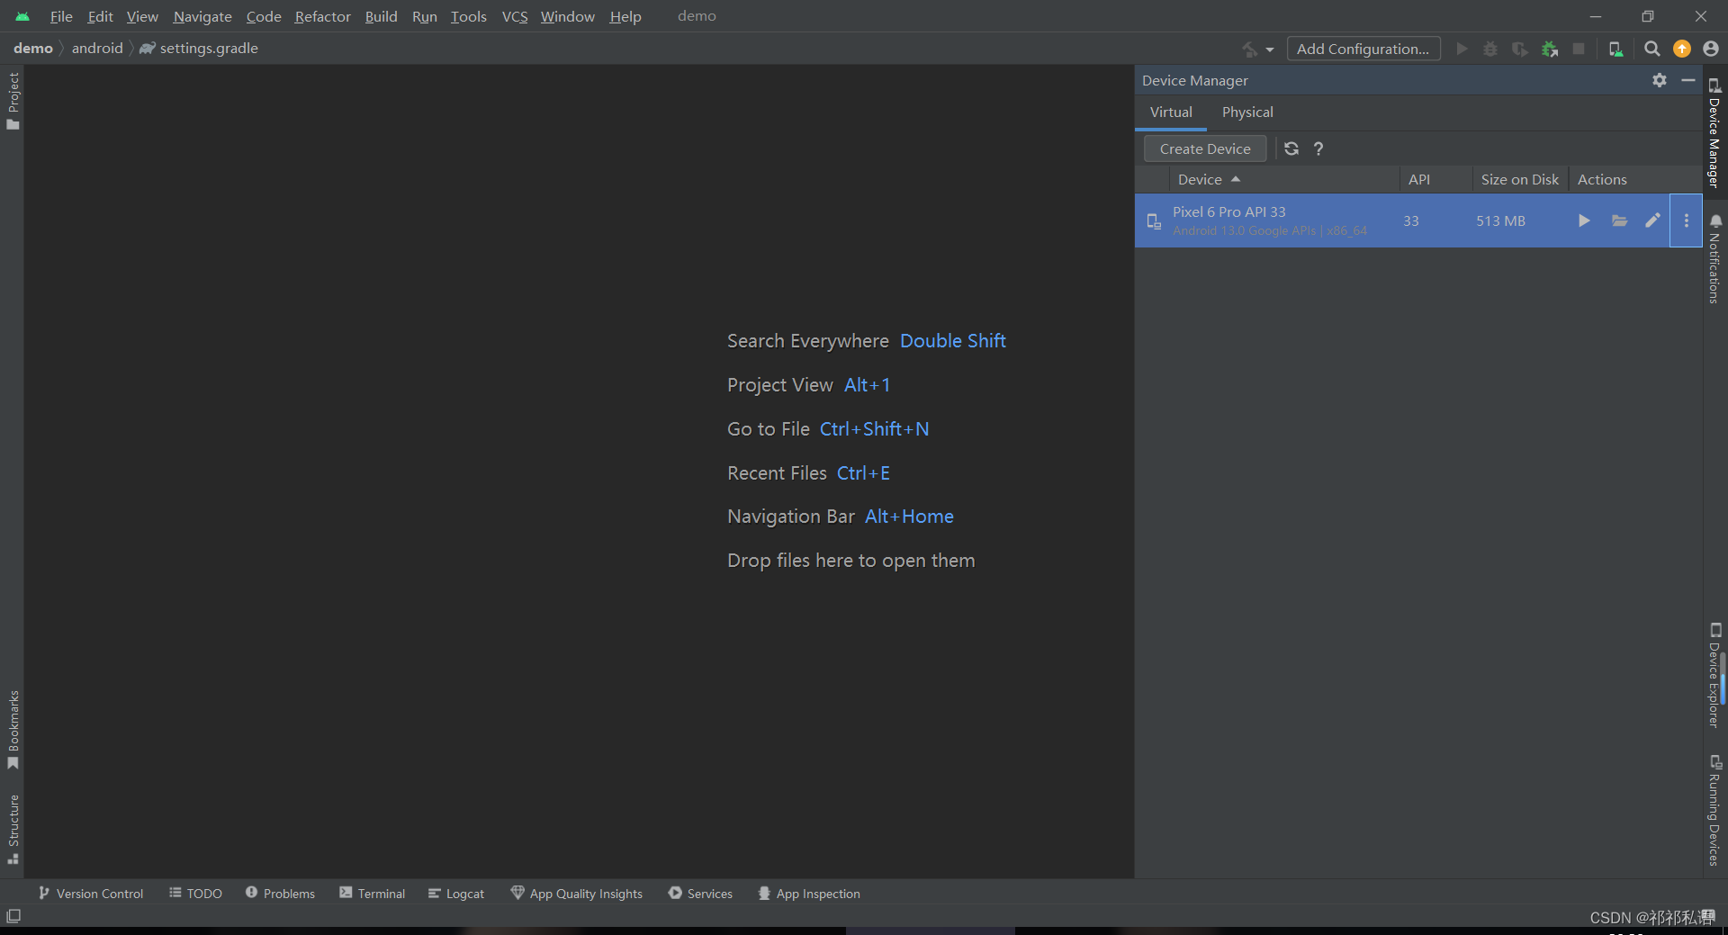Select the Pixel 6 Pro API 33 row
The image size is (1728, 935).
(x=1417, y=220)
